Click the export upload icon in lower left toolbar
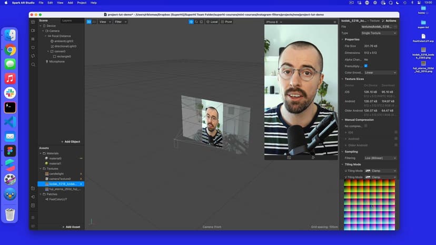Image resolution: width=436 pixels, height=245 pixels. pyautogui.click(x=33, y=205)
